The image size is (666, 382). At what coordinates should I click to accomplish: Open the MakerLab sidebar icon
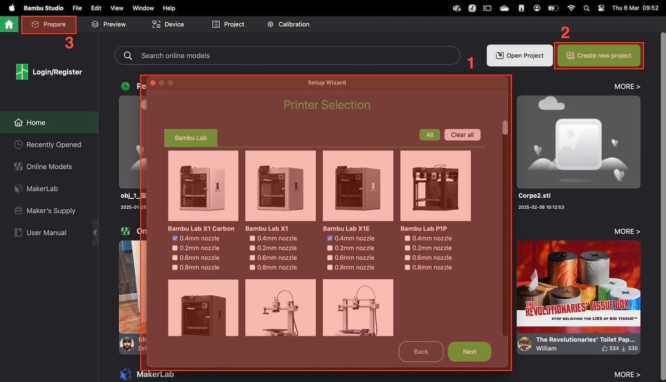(x=18, y=189)
